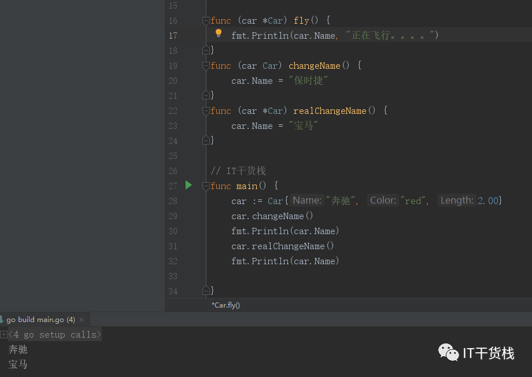
Task: Click fold end marker on line 24
Action: pos(206,140)
